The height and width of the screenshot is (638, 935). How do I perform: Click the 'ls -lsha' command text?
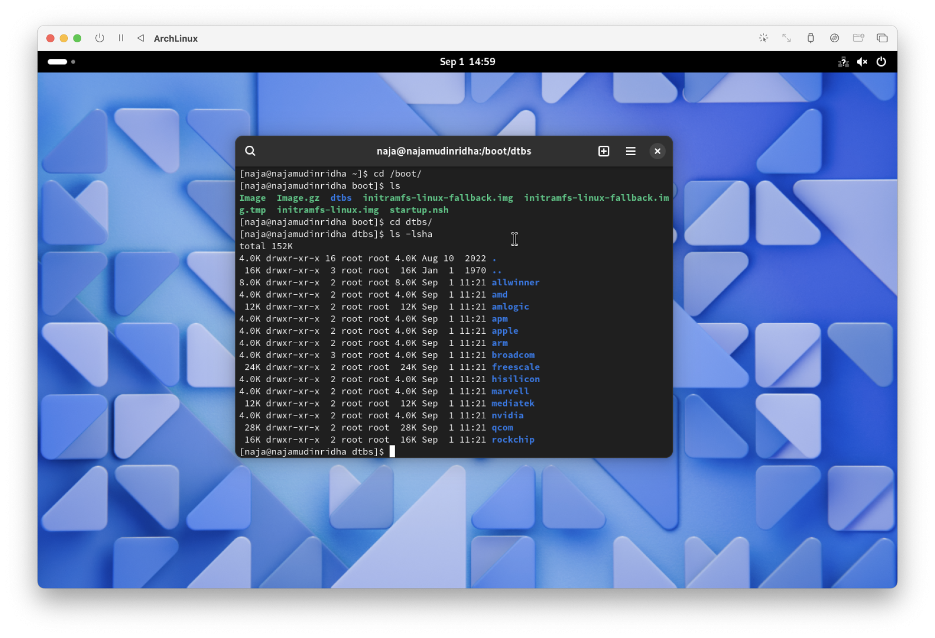tap(411, 234)
